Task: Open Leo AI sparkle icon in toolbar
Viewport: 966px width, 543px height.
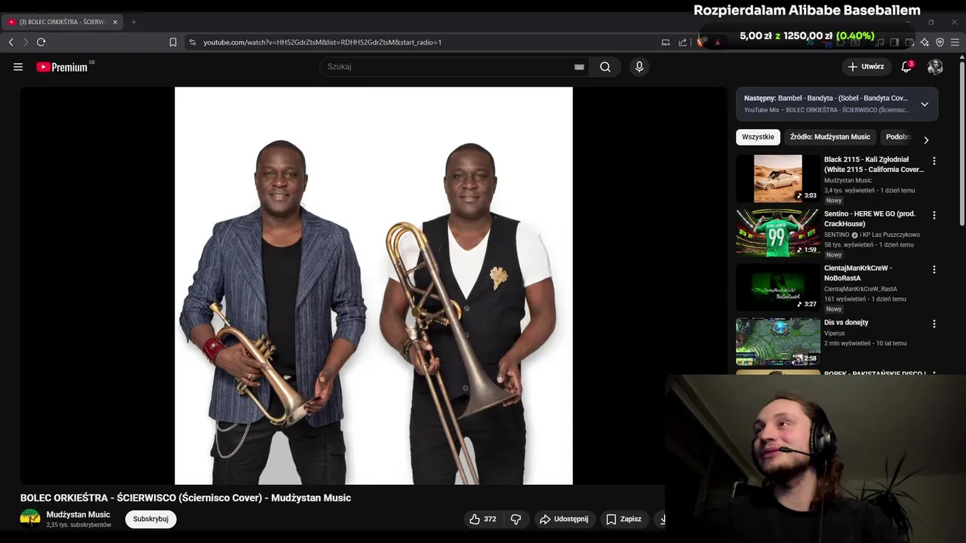Action: 924,42
